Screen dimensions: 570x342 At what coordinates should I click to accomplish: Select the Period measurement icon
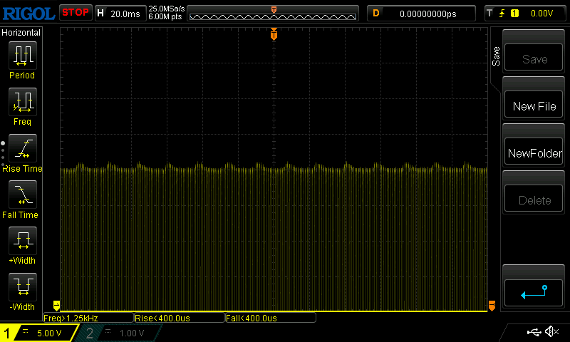coord(22,56)
